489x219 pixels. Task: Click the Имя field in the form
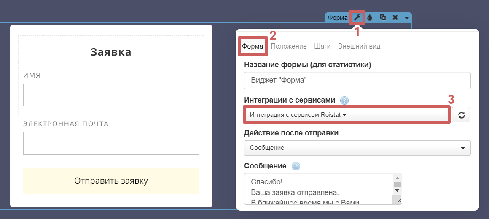coord(111,95)
